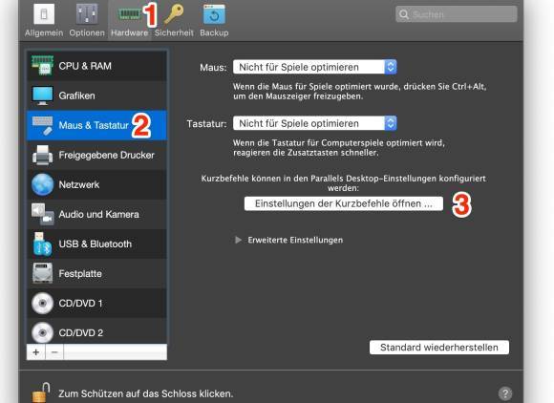Open the Optionen sliders icon tab
Image resolution: width=554 pixels, height=403 pixels.
87,15
